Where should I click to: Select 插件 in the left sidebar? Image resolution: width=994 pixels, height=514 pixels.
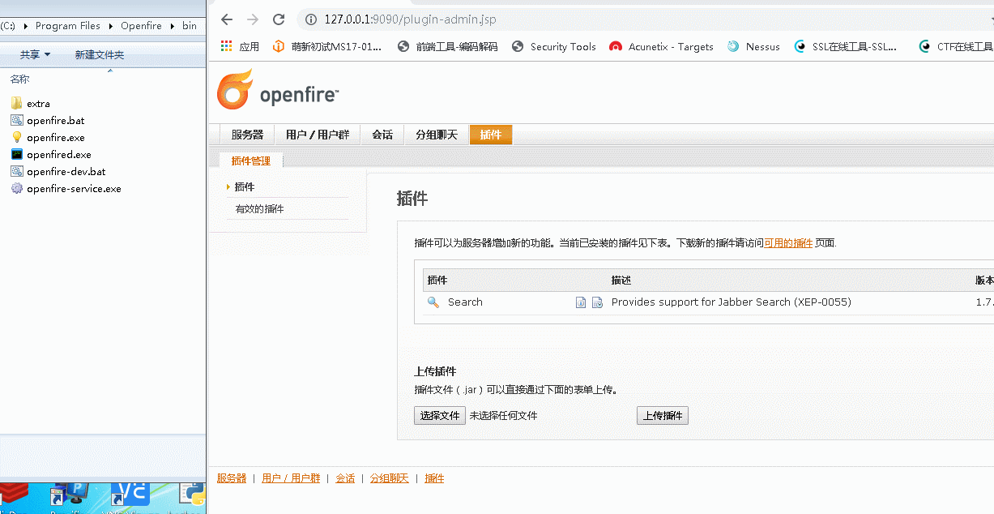244,186
